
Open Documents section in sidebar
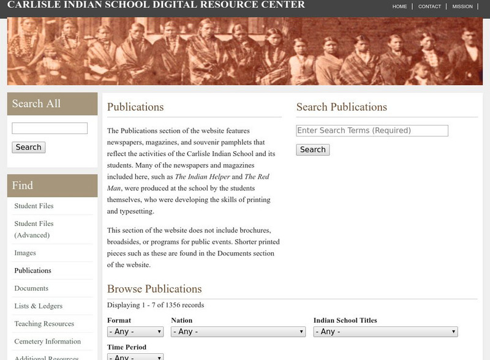31,288
